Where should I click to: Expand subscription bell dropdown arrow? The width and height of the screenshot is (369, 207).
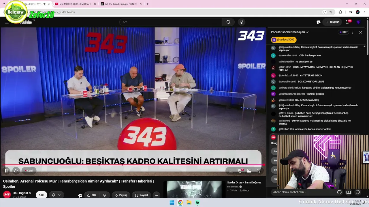pyautogui.click(x=59, y=195)
